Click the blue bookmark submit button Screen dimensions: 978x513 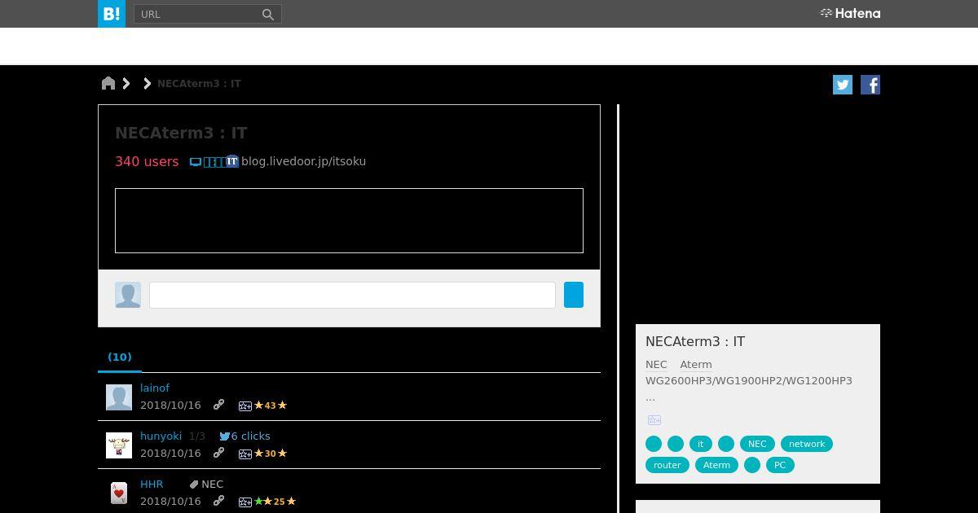click(574, 295)
